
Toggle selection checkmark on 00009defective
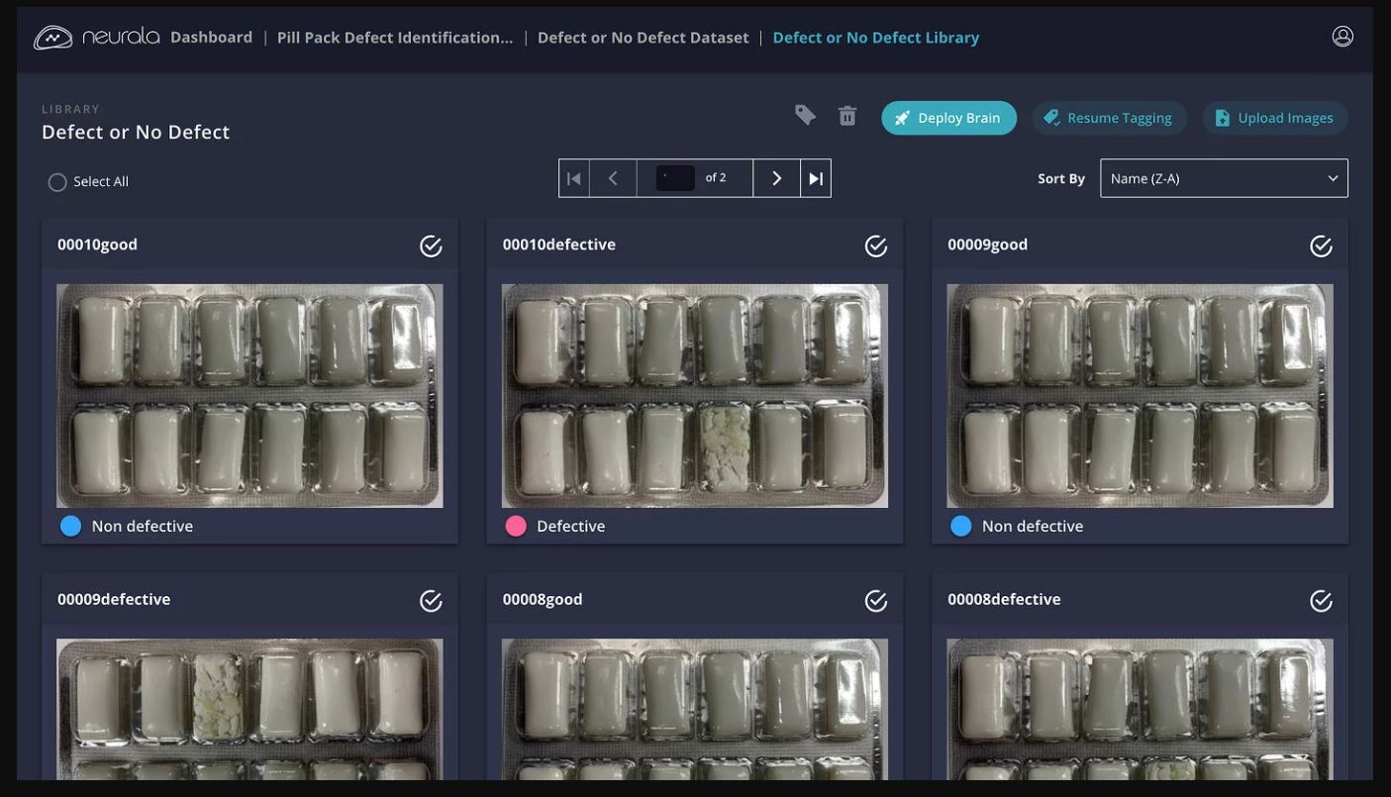coord(431,601)
